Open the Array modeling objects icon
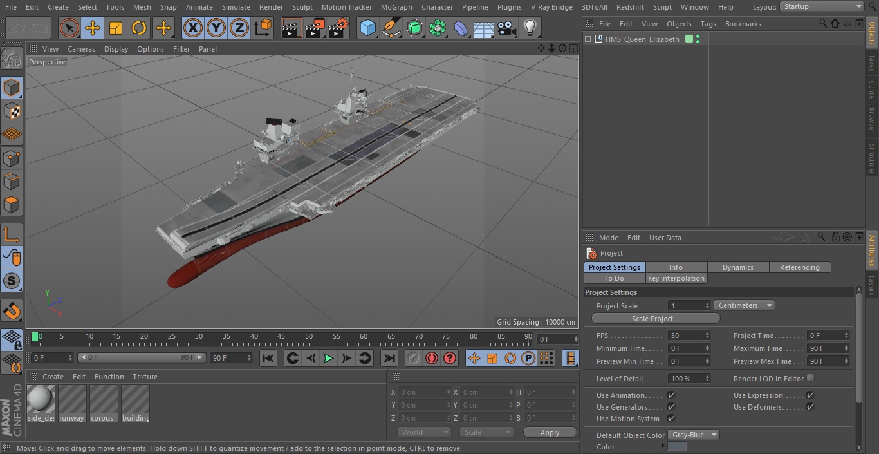879x454 pixels. [x=438, y=28]
